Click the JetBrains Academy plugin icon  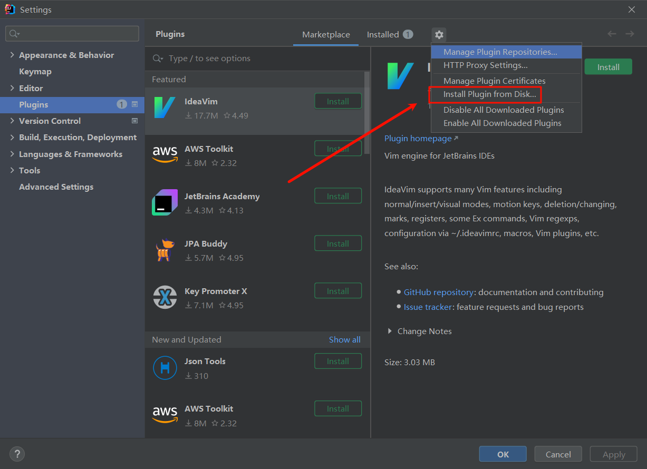point(165,202)
